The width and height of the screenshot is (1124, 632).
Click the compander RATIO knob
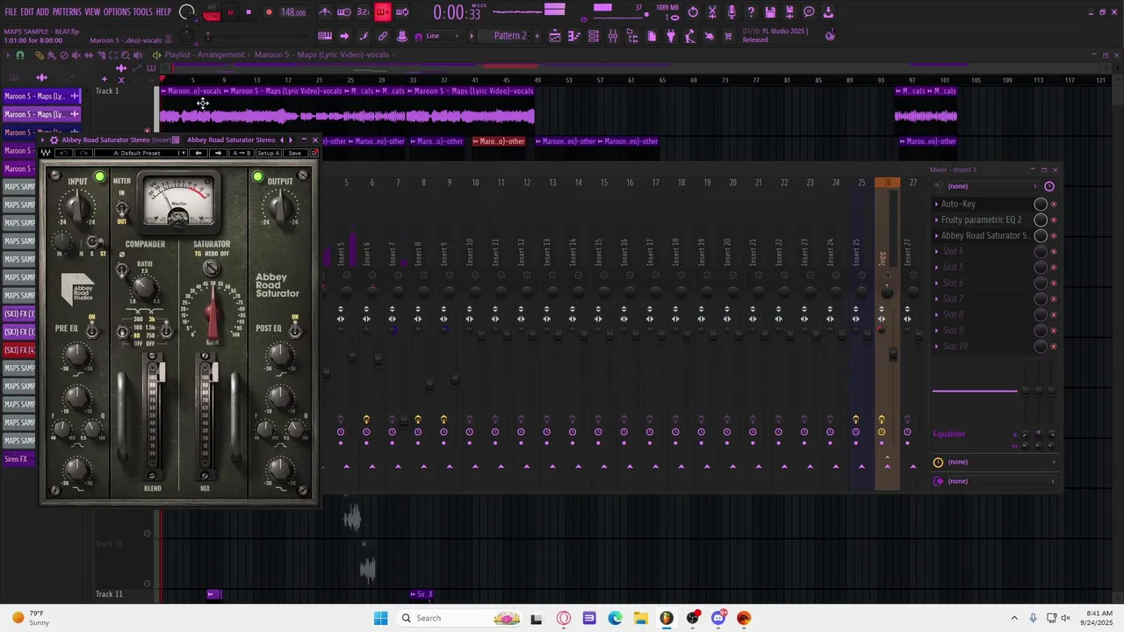pos(145,288)
